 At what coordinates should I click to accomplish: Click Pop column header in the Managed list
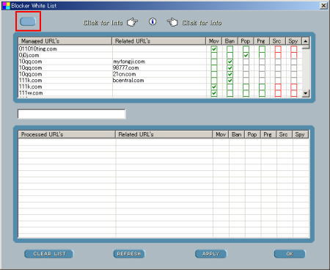click(246, 41)
